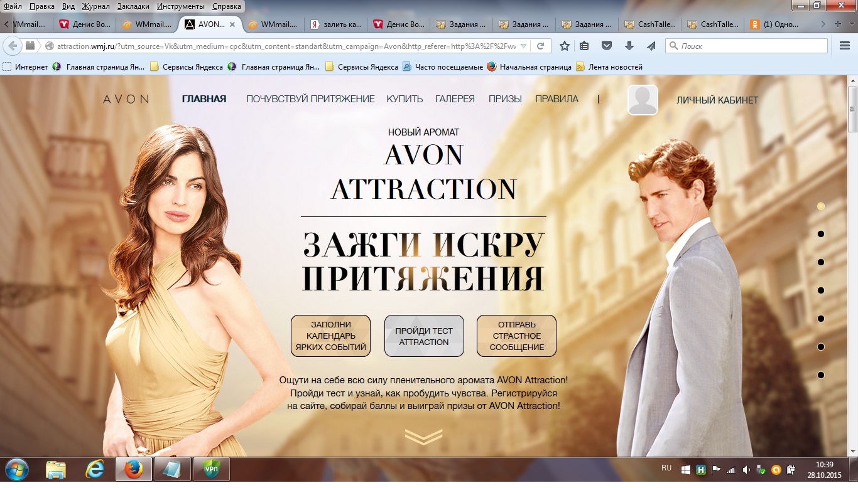Screen dimensions: 858x488
Task: Open the Инструменты menu
Action: coord(182,6)
